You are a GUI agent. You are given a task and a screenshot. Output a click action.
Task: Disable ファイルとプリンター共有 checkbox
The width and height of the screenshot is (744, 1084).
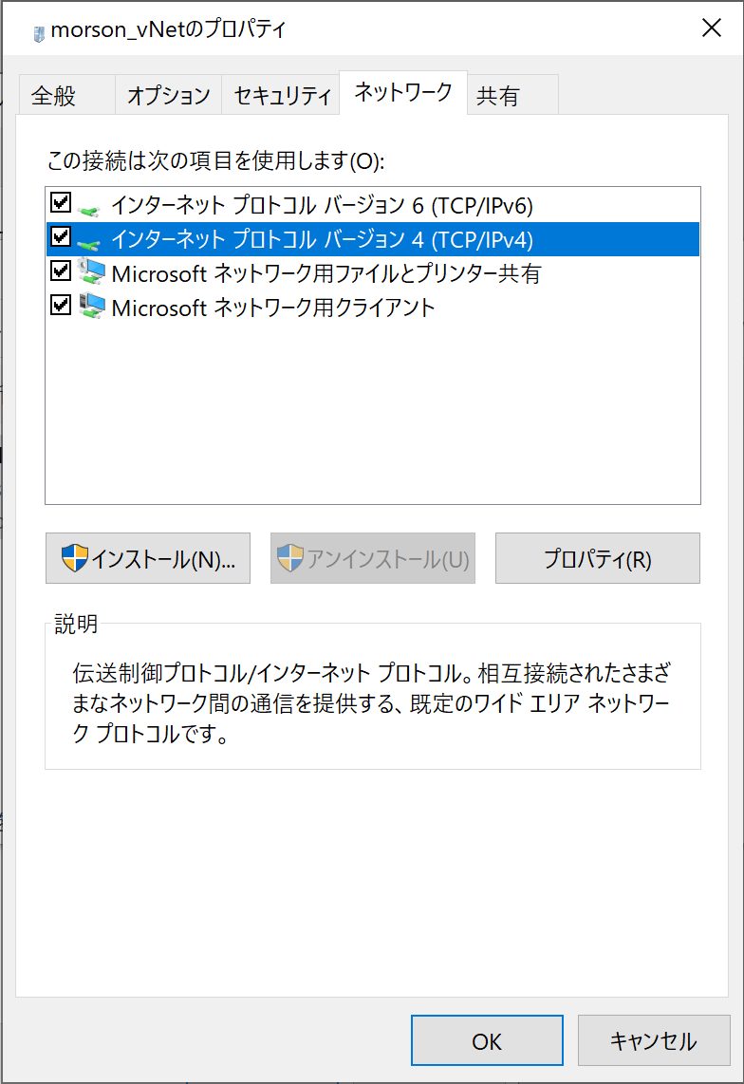pyautogui.click(x=61, y=271)
